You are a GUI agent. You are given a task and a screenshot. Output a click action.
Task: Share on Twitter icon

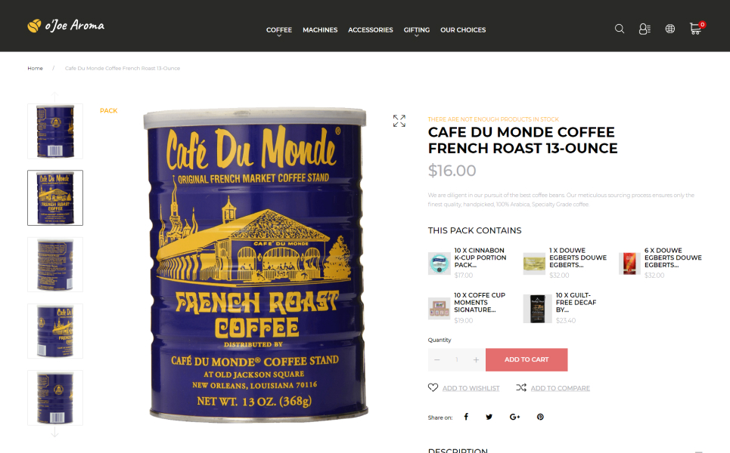coord(489,417)
